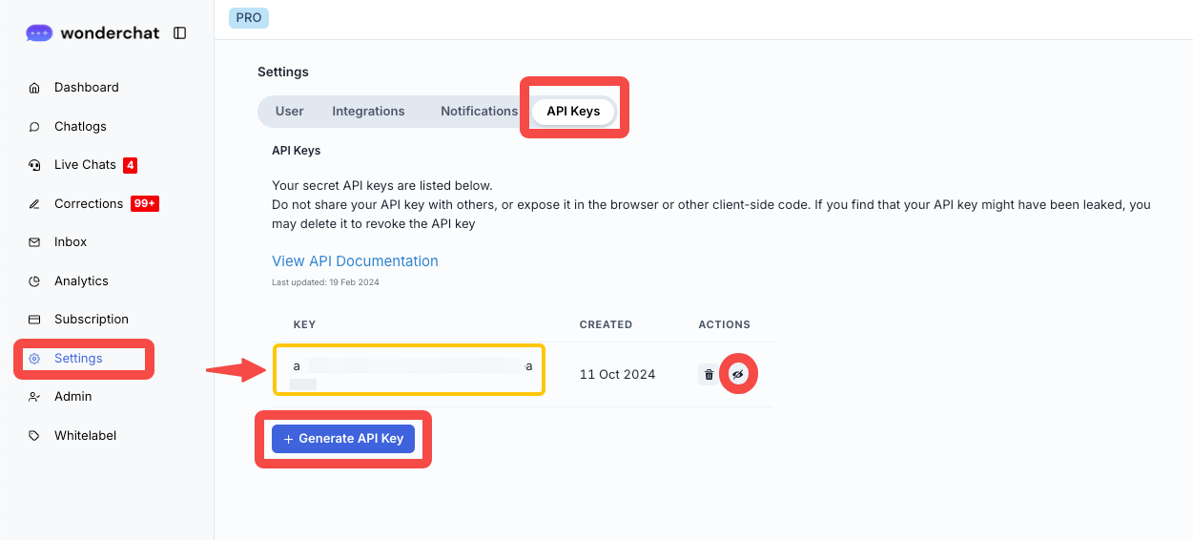Switch to the User tab
This screenshot has height=540, width=1193.
pyautogui.click(x=289, y=112)
